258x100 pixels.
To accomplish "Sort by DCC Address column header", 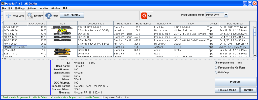I will coord(37,24).
